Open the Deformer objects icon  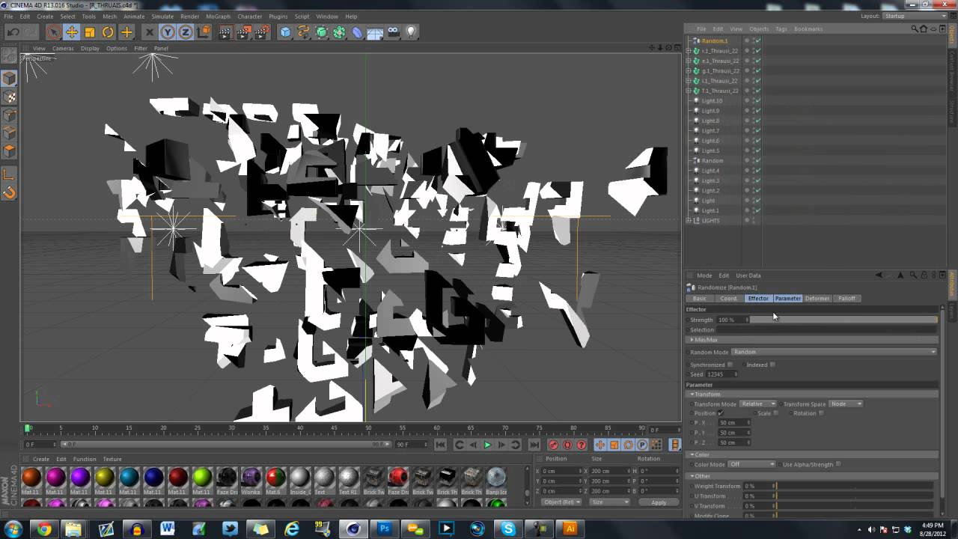coord(357,32)
